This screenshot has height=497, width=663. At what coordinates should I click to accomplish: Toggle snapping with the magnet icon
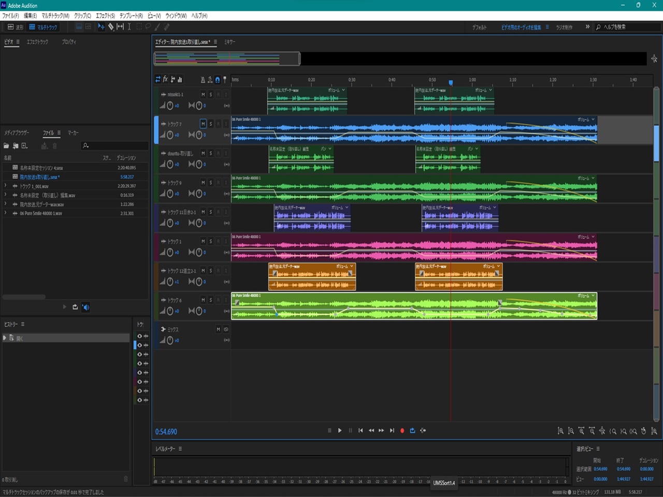(218, 80)
